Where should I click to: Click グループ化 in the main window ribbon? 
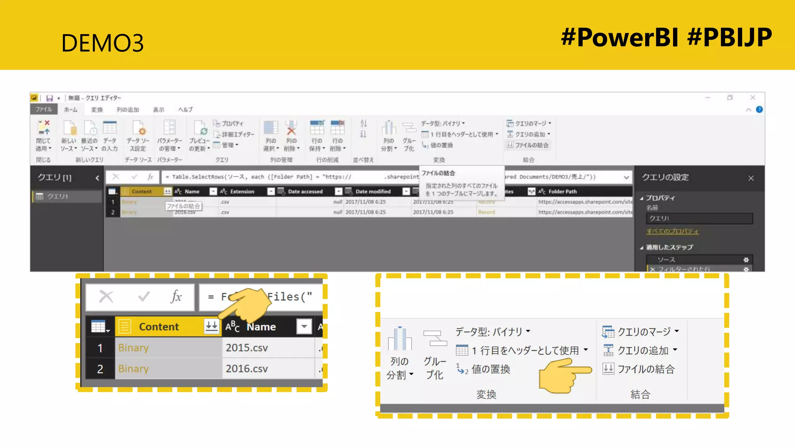[409, 136]
